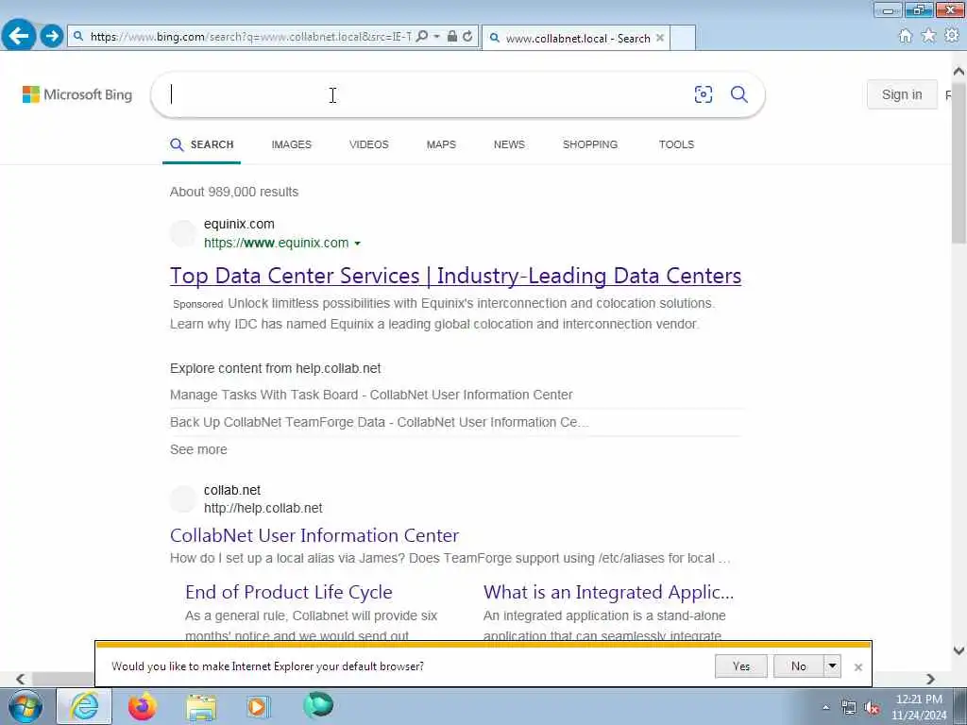Viewport: 967px width, 725px height.
Task: Click No on default browser prompt
Action: pyautogui.click(x=799, y=666)
